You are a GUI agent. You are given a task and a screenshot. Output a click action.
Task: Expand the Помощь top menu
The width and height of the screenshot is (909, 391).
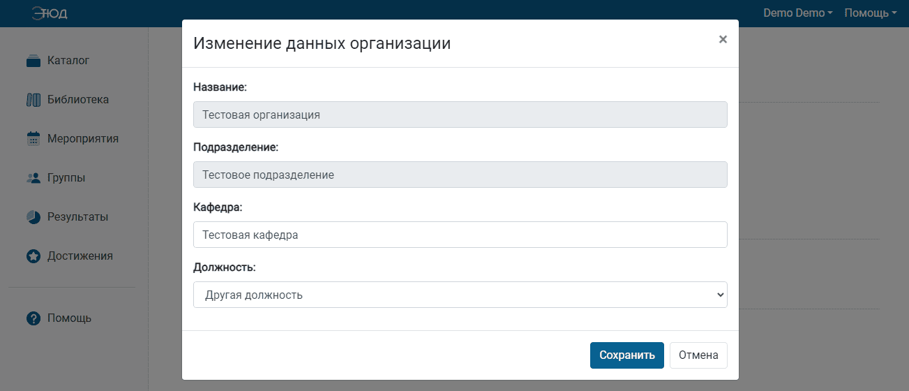click(871, 13)
